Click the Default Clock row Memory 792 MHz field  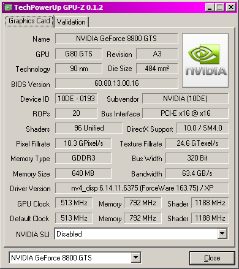point(143,218)
